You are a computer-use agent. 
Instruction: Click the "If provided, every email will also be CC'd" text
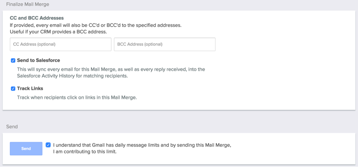pos(95,25)
